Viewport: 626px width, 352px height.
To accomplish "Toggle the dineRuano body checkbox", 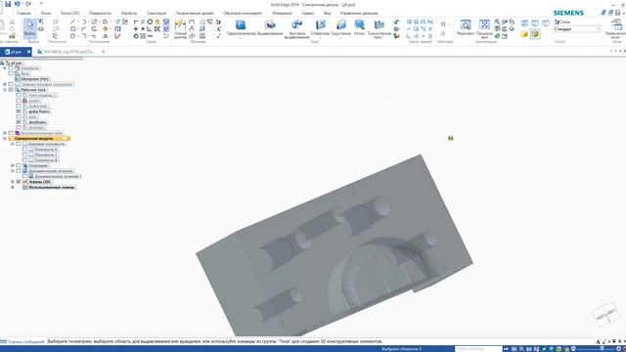I will pyautogui.click(x=19, y=122).
